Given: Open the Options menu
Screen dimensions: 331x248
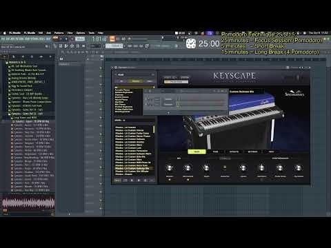Looking at the screenshot, I should click(81, 33).
